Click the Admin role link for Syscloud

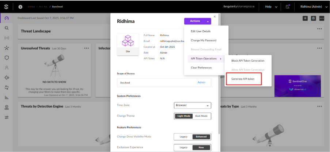[201, 82]
